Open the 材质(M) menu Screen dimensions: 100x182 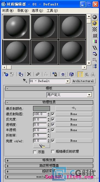(x=8, y=11)
